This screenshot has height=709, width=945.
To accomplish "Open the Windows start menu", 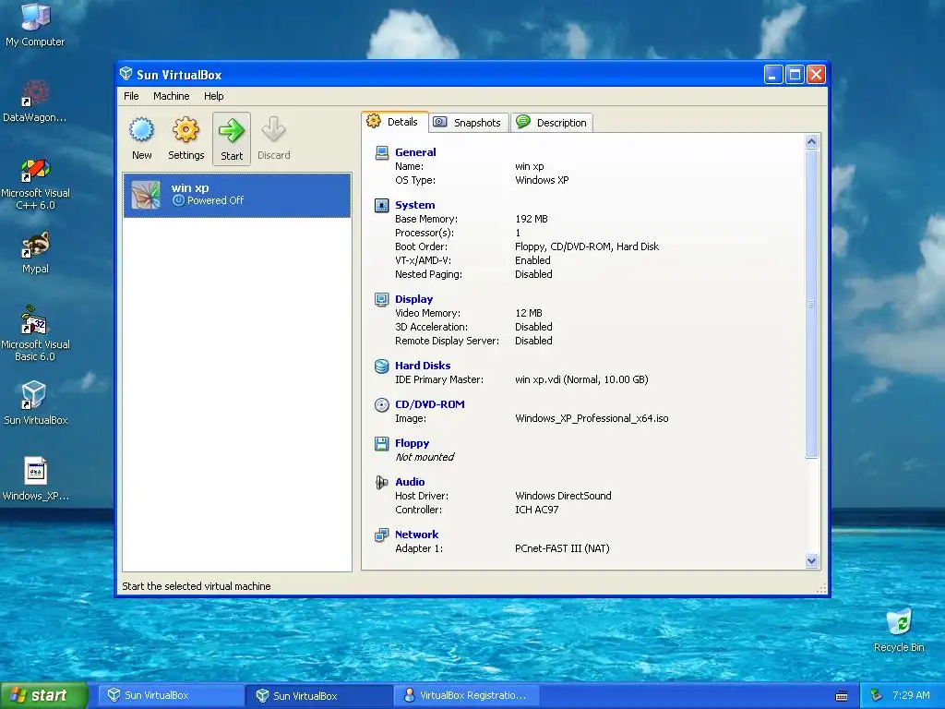I will (44, 695).
